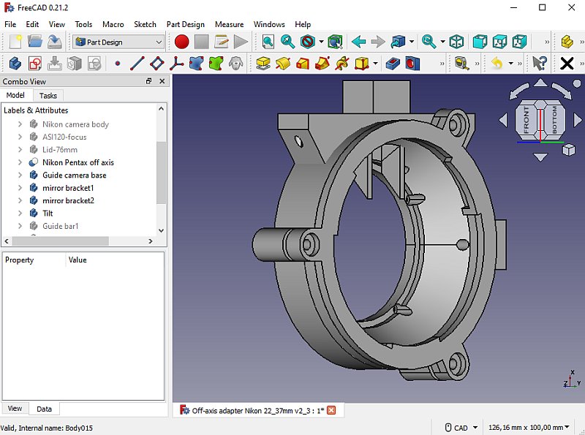Screen dimensions: 585x435
Task: Navigate back with the left arrow icon
Action: pyautogui.click(x=358, y=42)
